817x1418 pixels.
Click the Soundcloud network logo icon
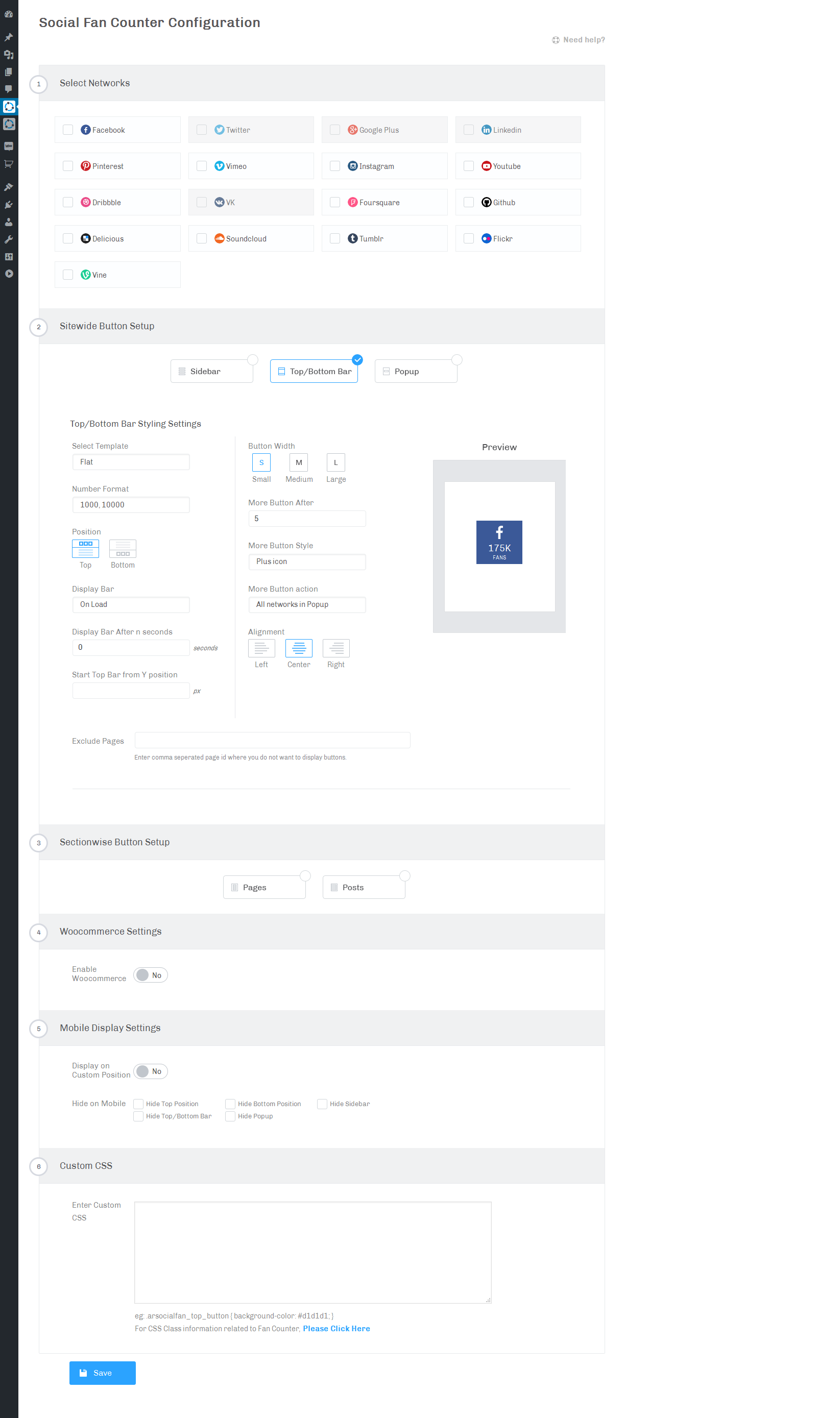(x=220, y=238)
